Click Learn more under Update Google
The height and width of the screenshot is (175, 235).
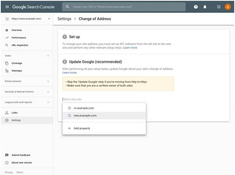pos(69,72)
